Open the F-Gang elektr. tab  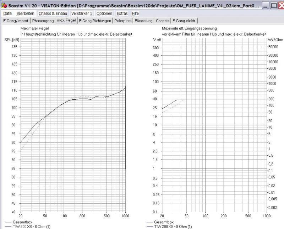[184, 21]
